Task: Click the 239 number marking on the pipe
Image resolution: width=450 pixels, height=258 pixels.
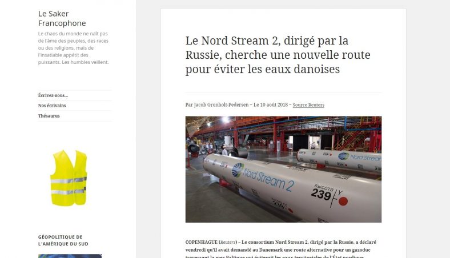Action: [x=321, y=195]
